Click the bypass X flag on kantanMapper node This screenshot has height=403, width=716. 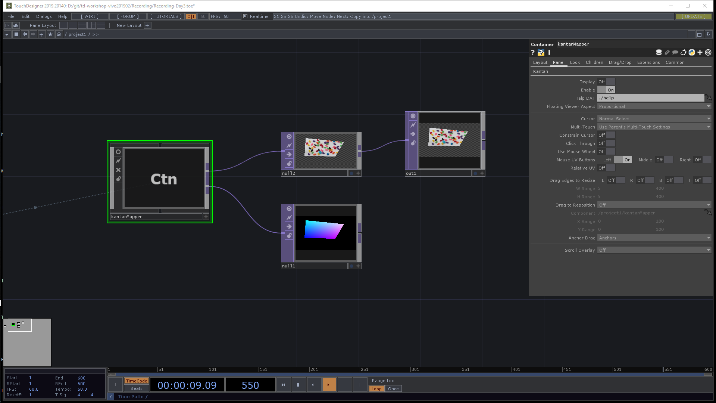click(x=118, y=170)
